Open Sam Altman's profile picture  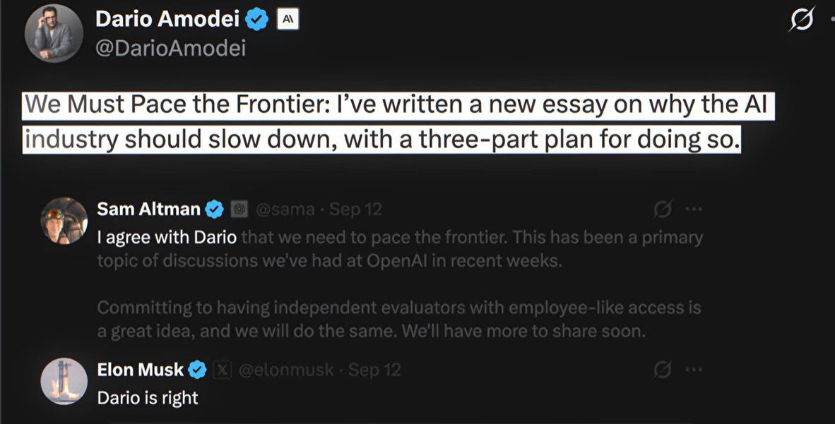[64, 221]
